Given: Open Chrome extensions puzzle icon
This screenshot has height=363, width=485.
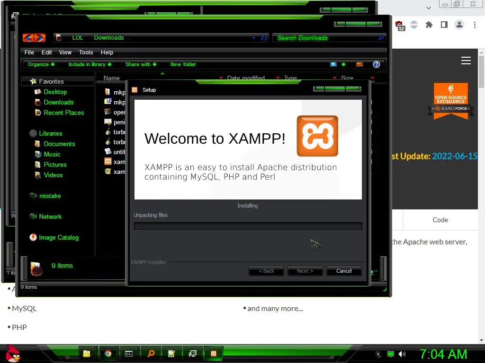Looking at the screenshot, I should (x=429, y=25).
